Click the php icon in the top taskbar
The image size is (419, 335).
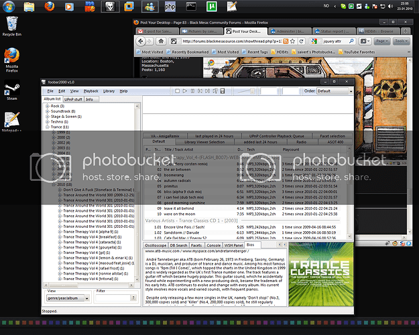click(170, 7)
